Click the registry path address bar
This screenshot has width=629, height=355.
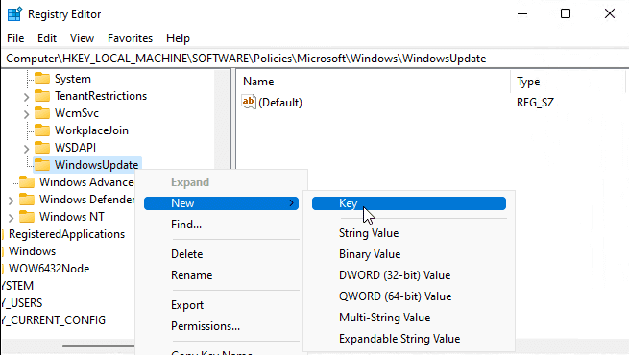coord(315,59)
